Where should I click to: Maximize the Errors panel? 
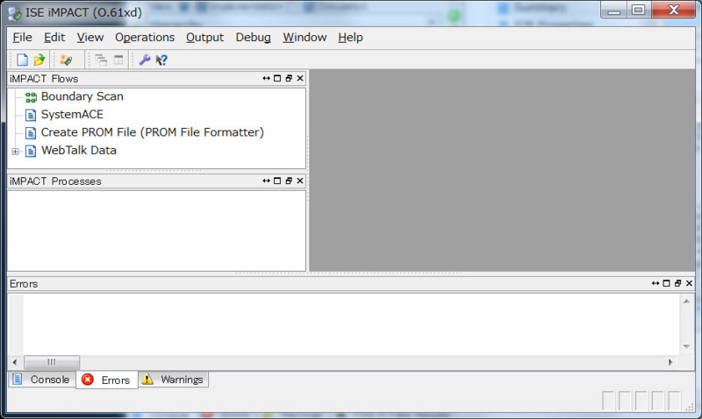click(667, 283)
